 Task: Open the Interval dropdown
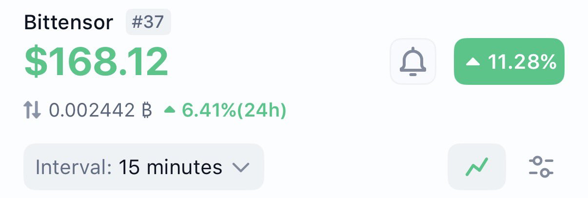pyautogui.click(x=143, y=167)
